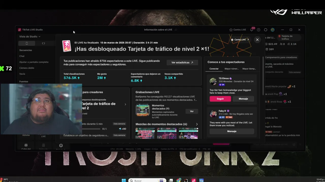Follow T$ Elmoo with Seguir button
Screen dimensions: 325x182
[220, 99]
